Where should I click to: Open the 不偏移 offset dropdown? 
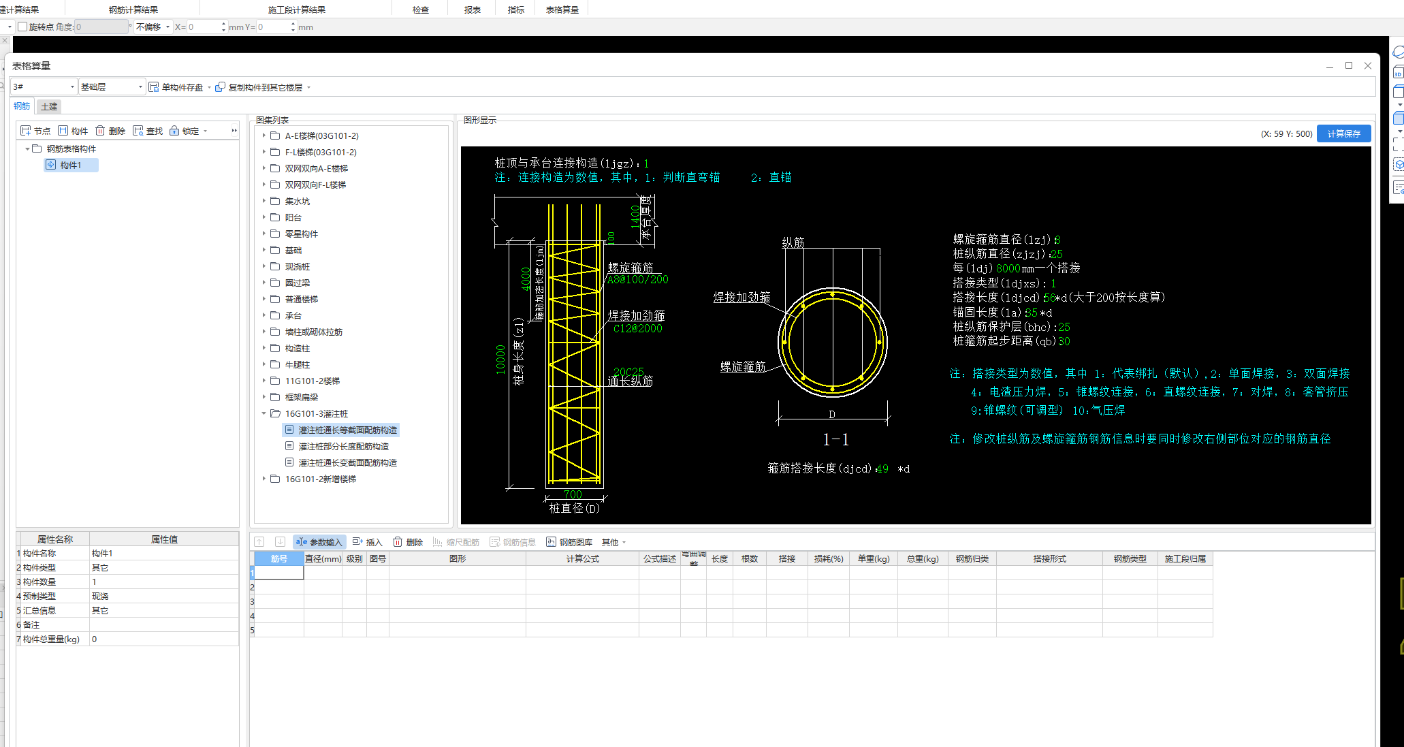coord(153,27)
